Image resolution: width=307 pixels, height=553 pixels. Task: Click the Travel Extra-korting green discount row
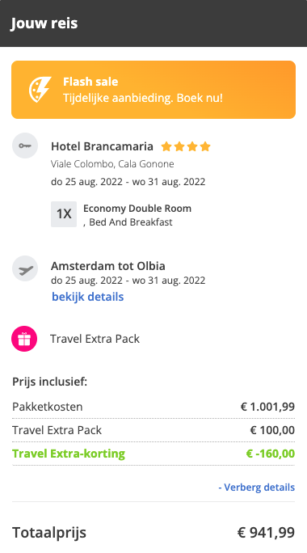point(153,454)
